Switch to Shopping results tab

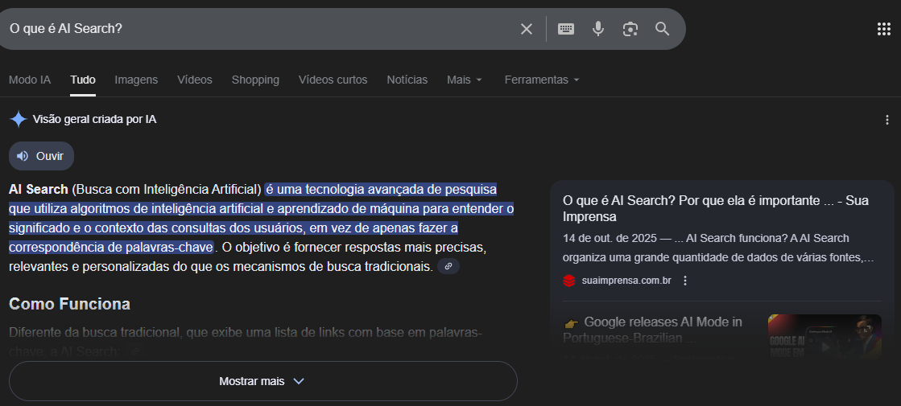pos(255,80)
